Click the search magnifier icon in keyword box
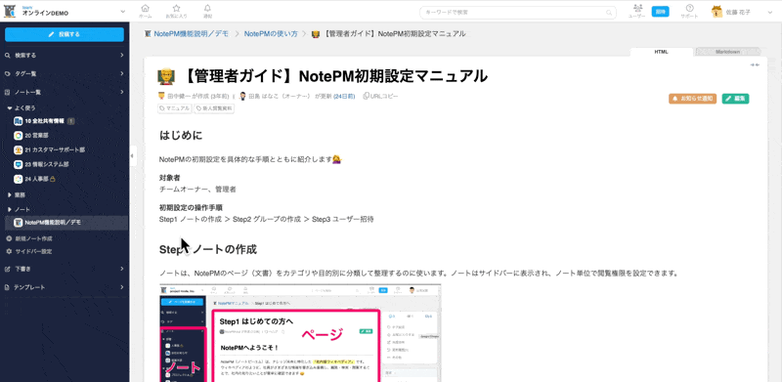782x382 pixels. [609, 13]
